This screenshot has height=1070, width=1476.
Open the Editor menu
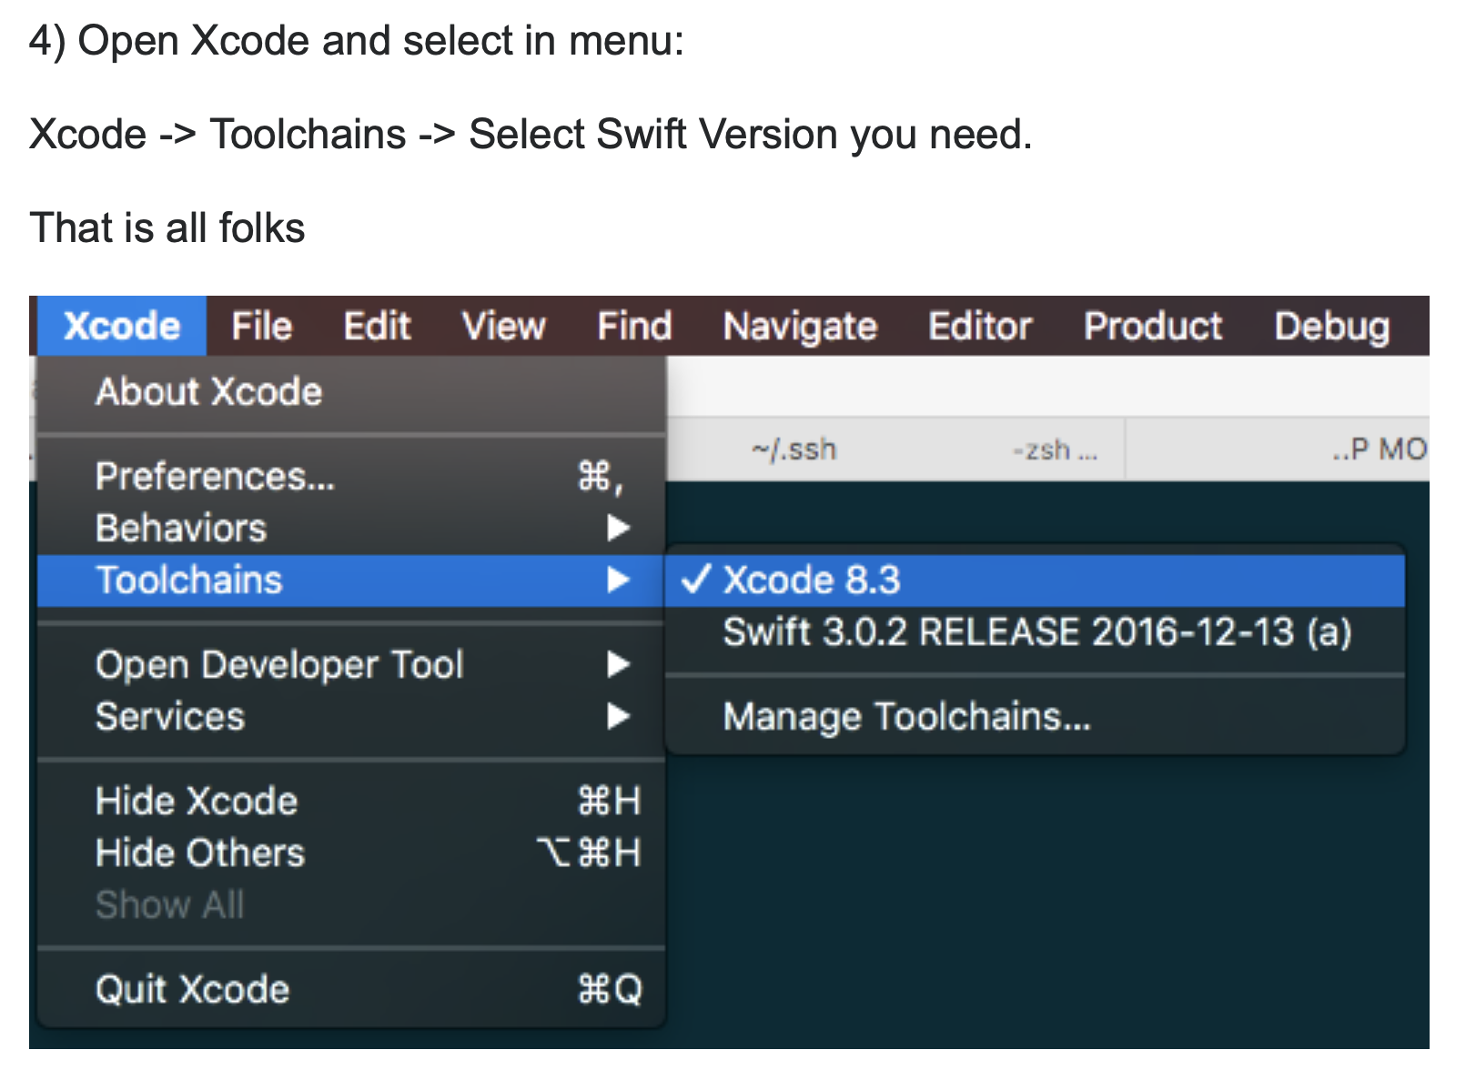(x=979, y=326)
